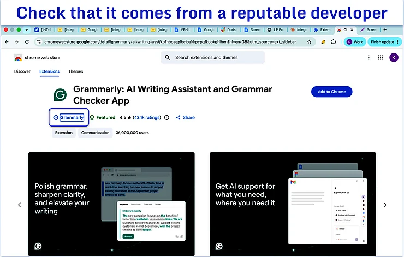Screen dimensions: 404x257
Task: Go to the Discover section
Action: (22, 71)
